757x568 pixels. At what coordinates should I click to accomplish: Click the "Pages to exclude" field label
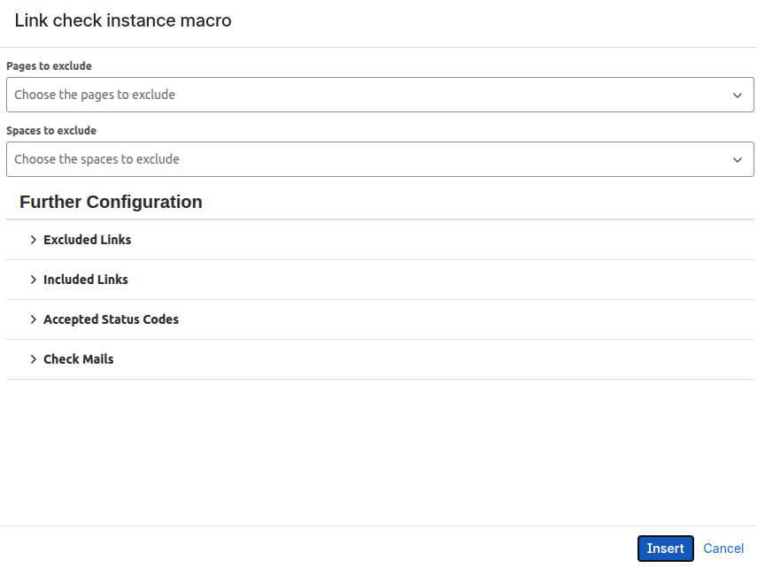49,66
